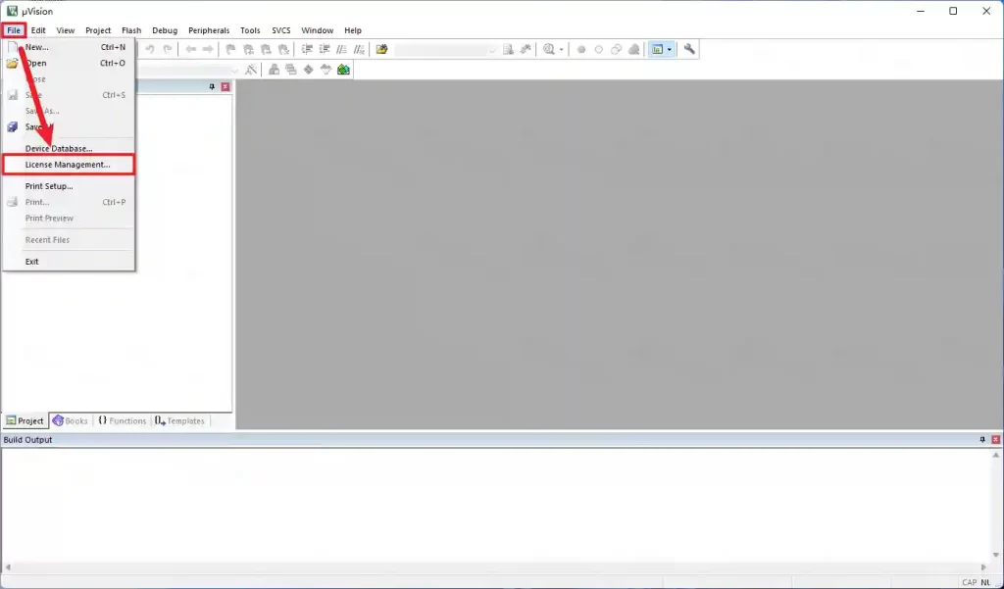Pin the Build Output panel pushpin
The width and height of the screenshot is (1004, 589).
(x=982, y=440)
